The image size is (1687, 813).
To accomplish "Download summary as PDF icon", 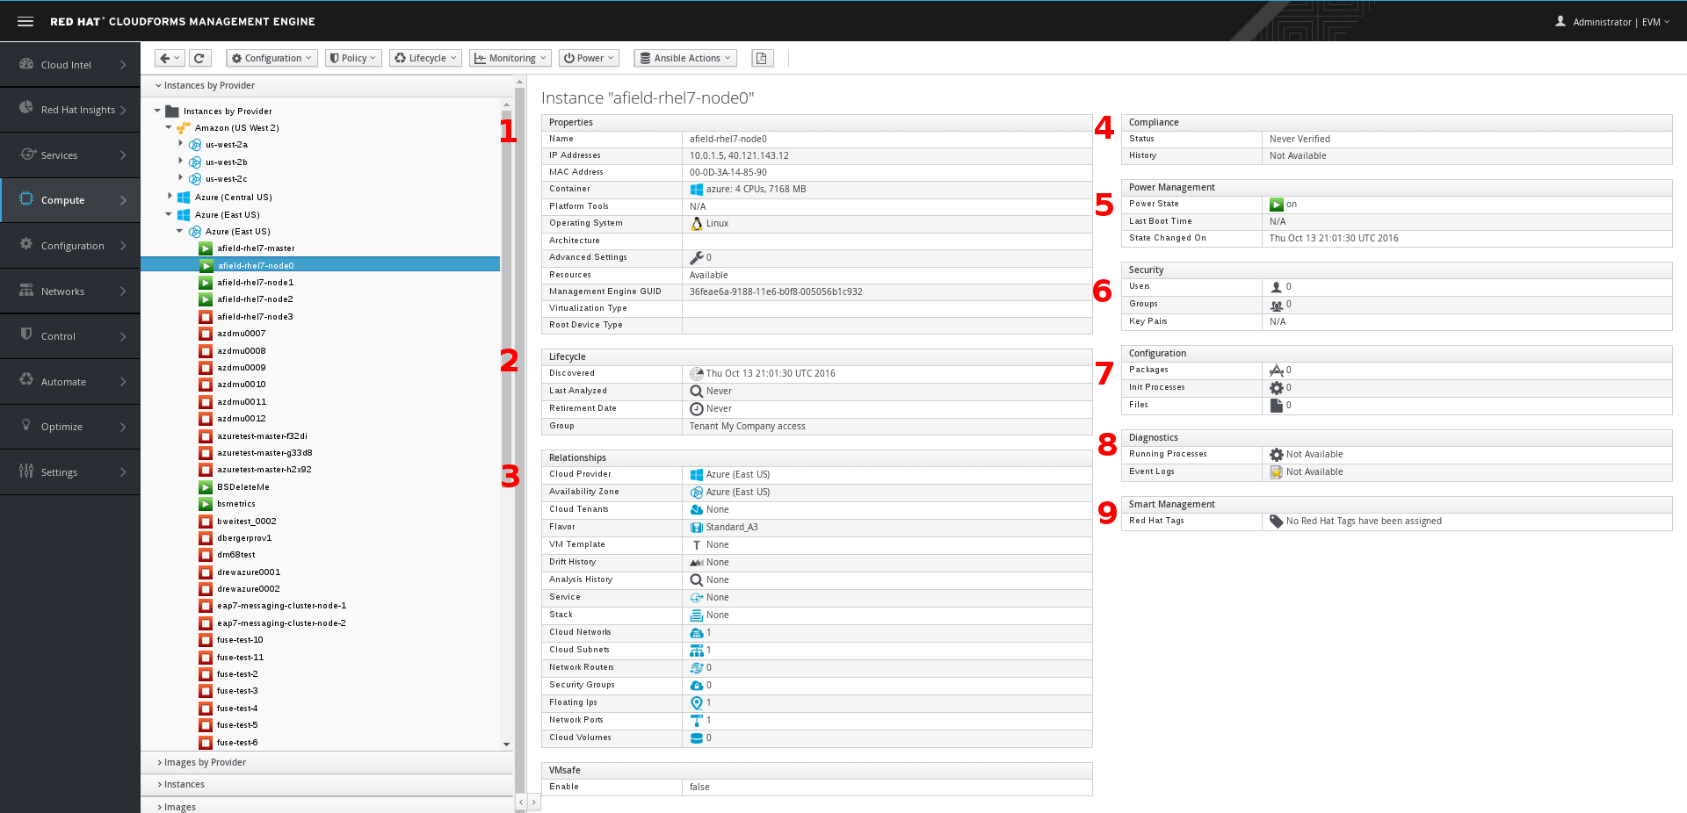I will pos(762,58).
